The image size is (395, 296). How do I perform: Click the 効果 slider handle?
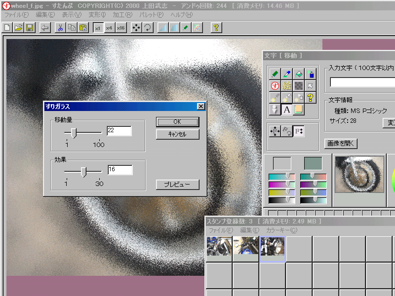tap(83, 172)
